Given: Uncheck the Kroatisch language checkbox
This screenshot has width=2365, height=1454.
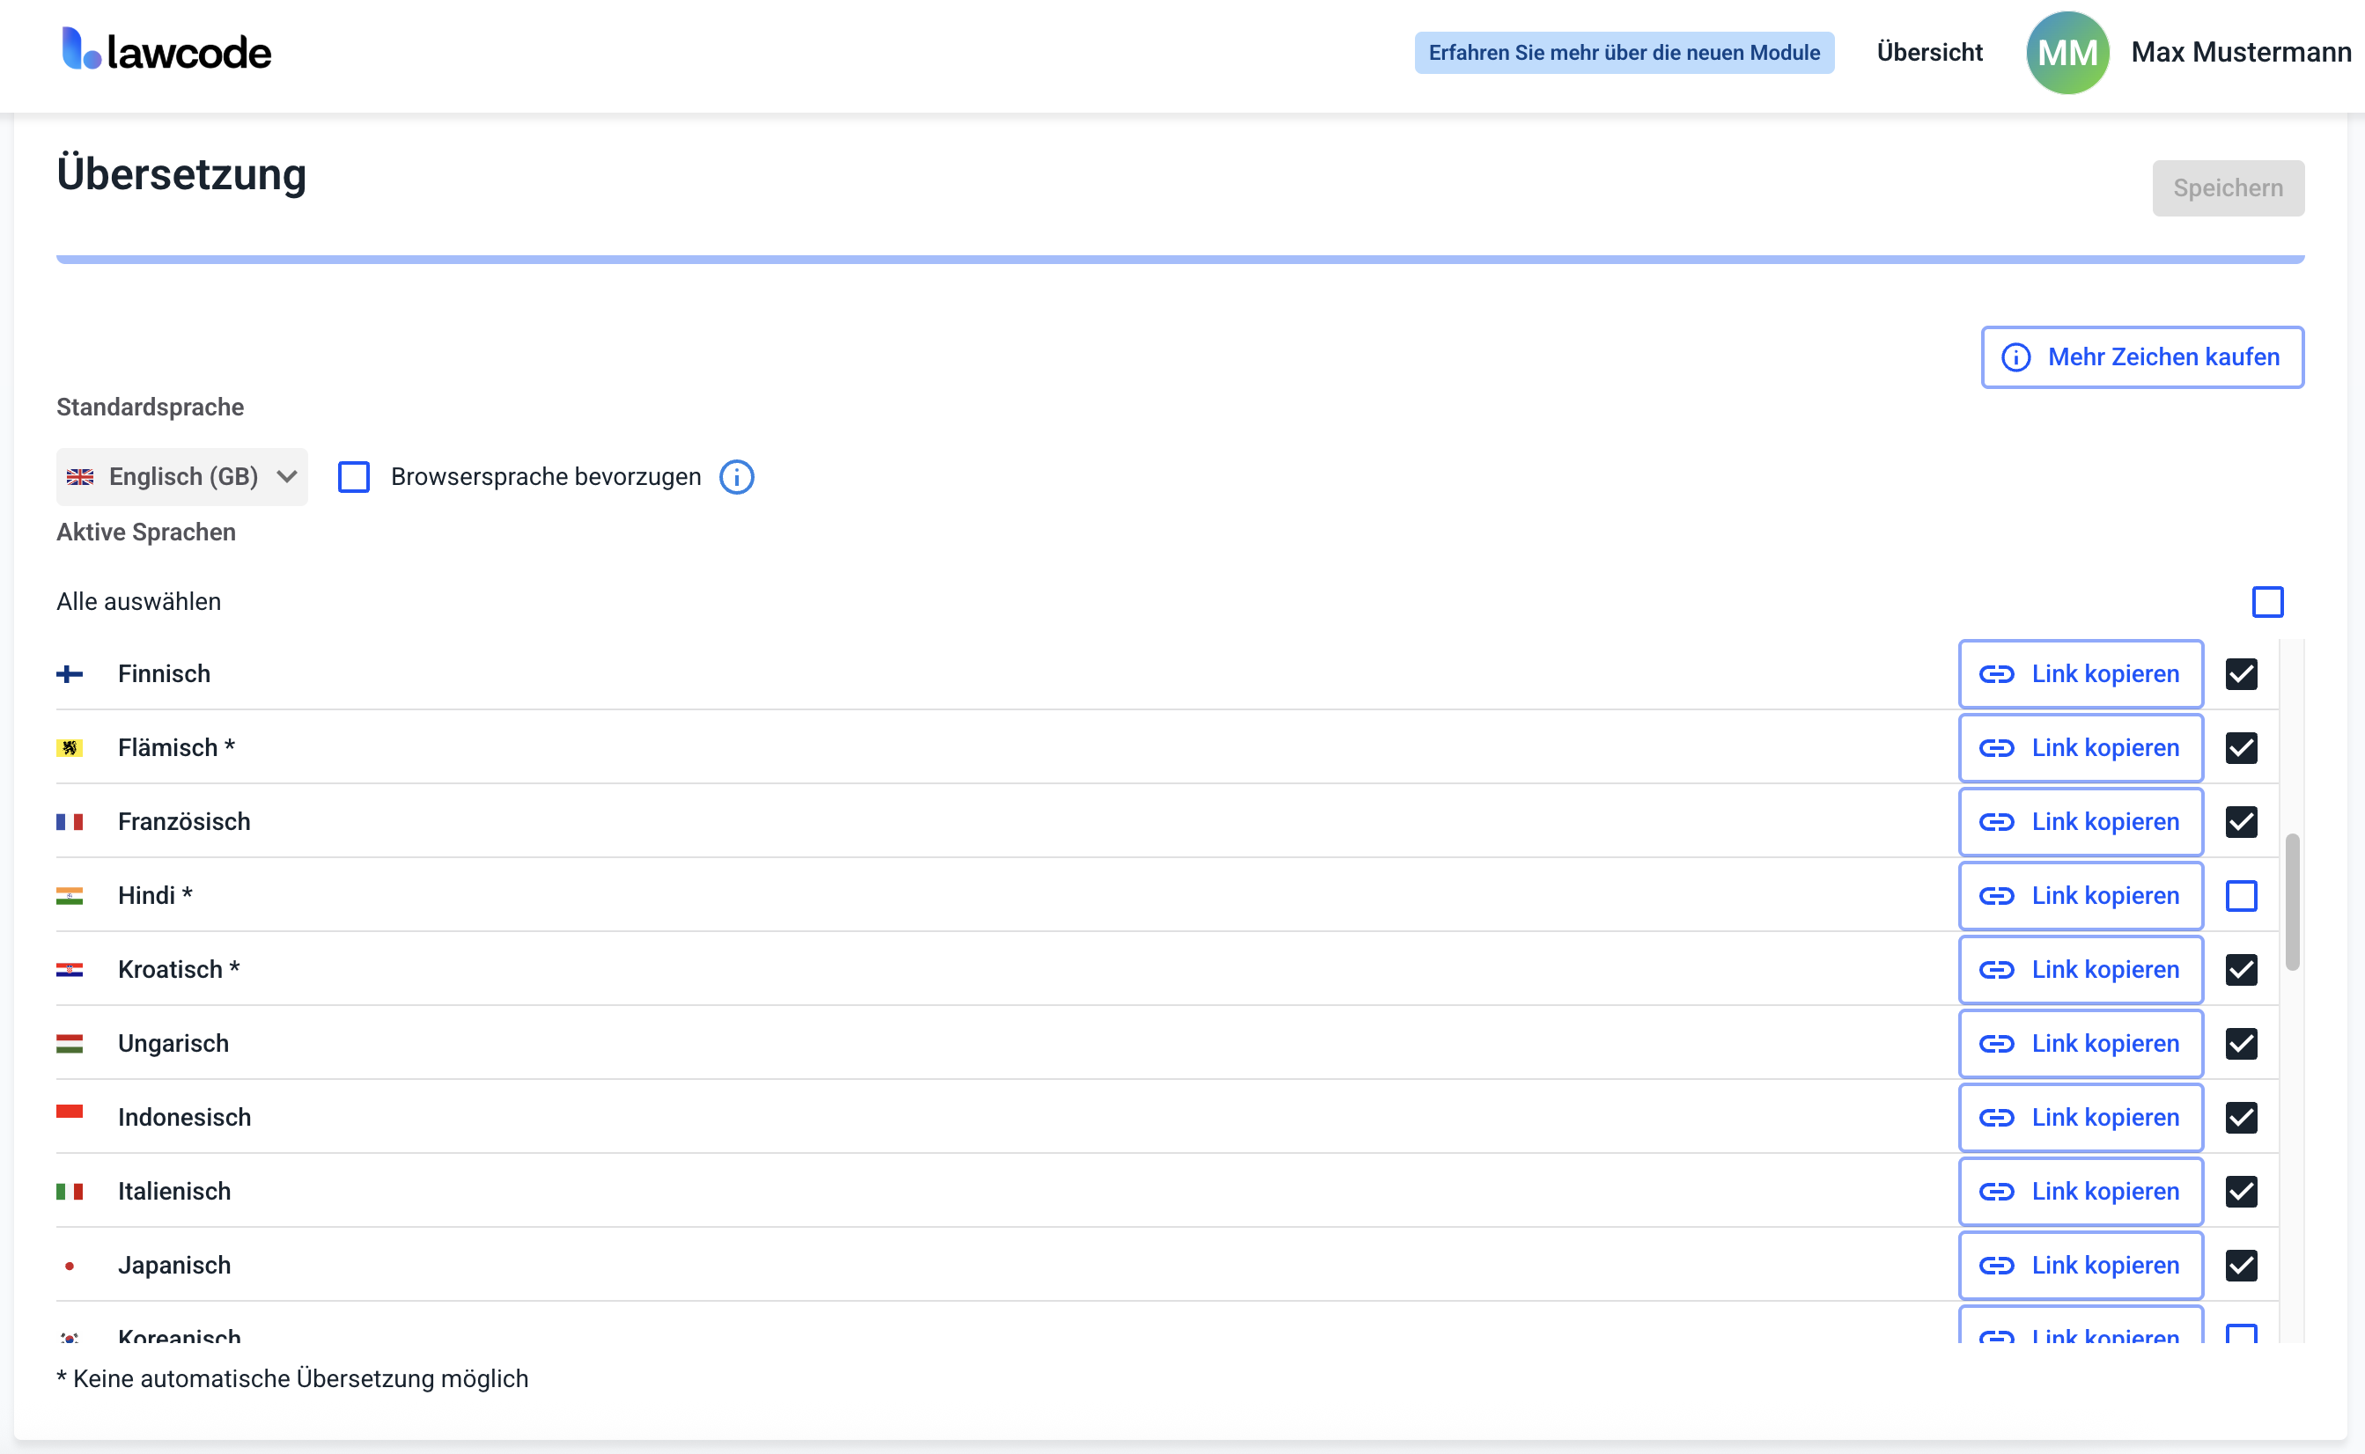Looking at the screenshot, I should (x=2241, y=969).
